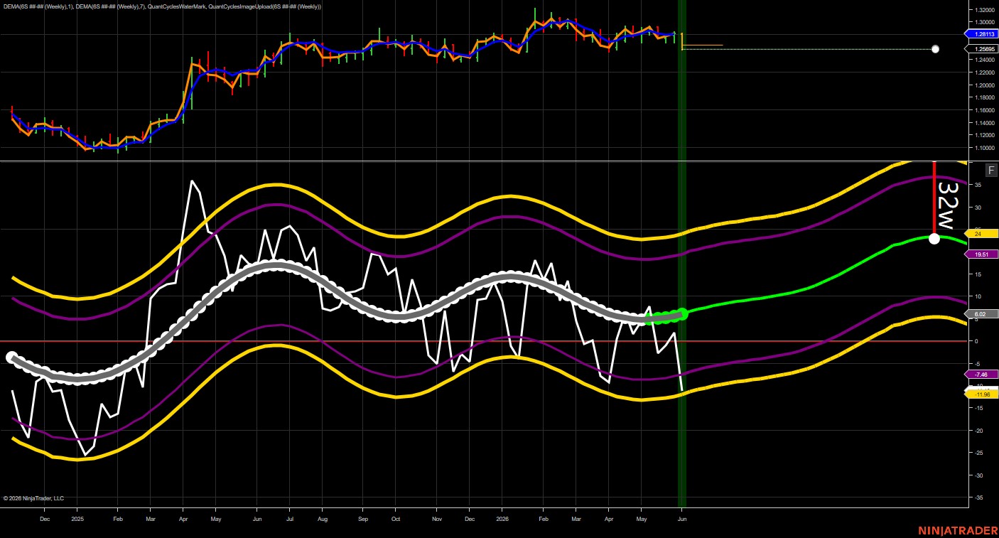The height and width of the screenshot is (538, 999).
Task: Click the white circle at the 32w cycle peak
Action: (x=934, y=239)
